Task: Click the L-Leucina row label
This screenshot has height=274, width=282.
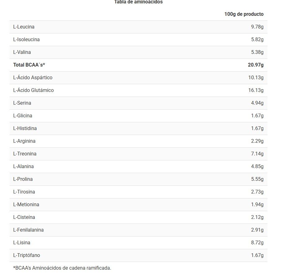Action: pos(24,27)
